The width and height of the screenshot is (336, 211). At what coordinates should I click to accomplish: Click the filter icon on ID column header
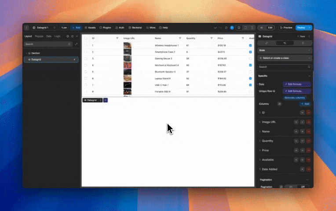(x=117, y=38)
